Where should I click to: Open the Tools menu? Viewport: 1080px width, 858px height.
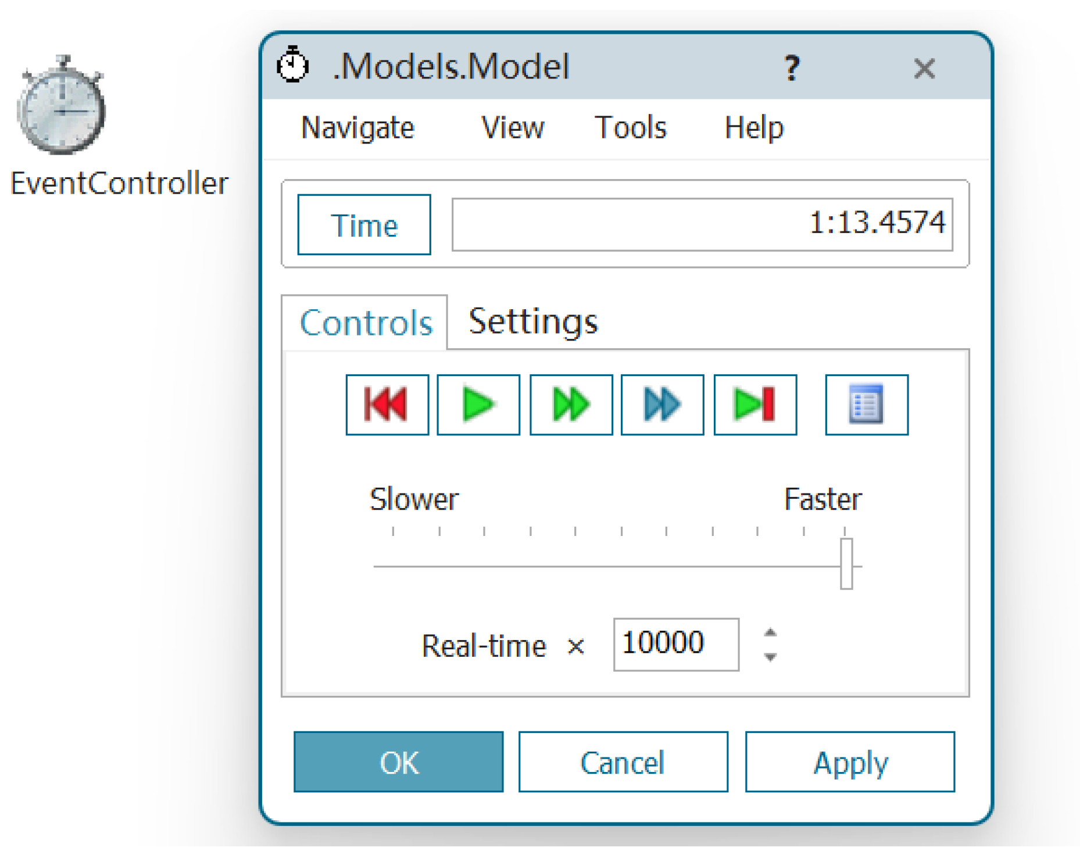pos(630,127)
